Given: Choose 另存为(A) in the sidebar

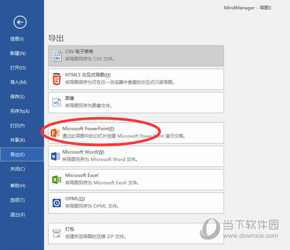Looking at the screenshot, I should [20, 111].
